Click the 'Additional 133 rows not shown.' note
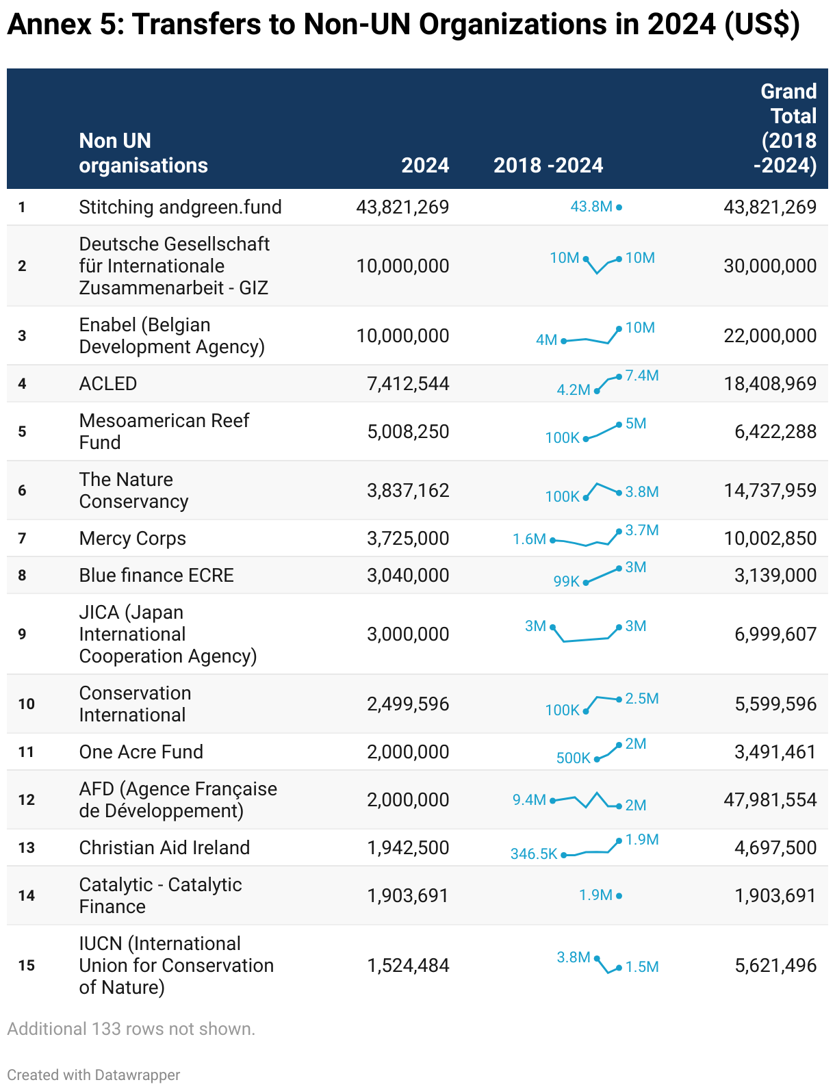Screen dimensions: 835x1091 click(x=131, y=1029)
